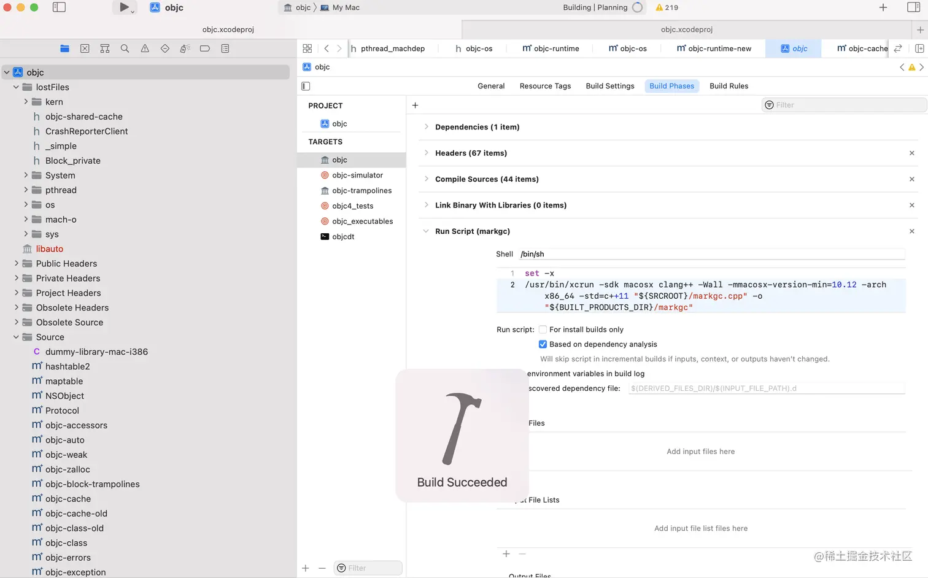928x578 pixels.
Task: Hide the project and targets list
Action: (x=306, y=86)
